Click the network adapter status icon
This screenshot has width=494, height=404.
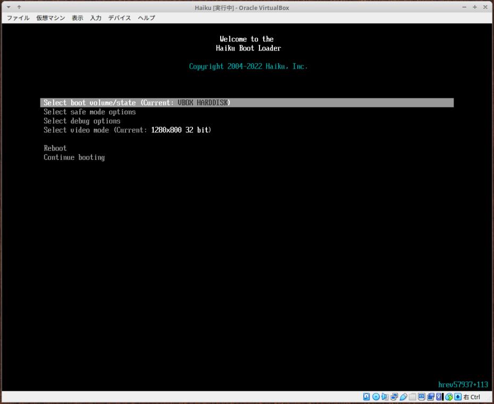coord(395,397)
